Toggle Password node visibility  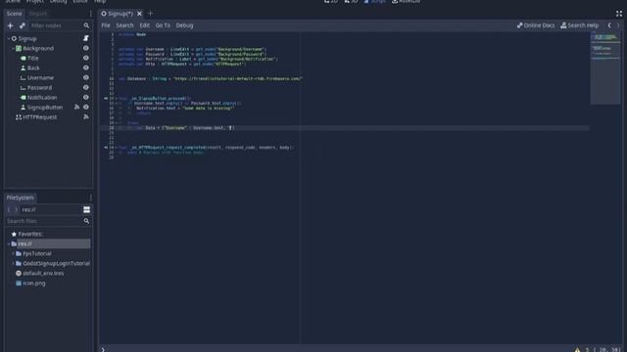[x=86, y=87]
